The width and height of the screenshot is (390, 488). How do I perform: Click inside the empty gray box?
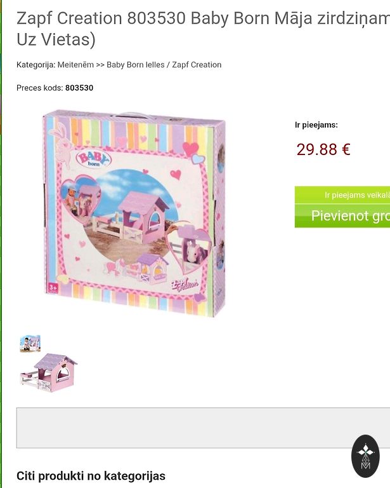point(203,428)
